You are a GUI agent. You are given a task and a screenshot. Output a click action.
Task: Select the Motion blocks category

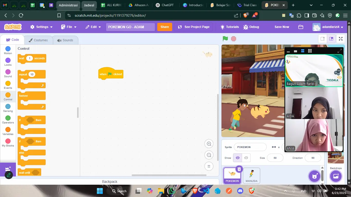(x=8, y=50)
